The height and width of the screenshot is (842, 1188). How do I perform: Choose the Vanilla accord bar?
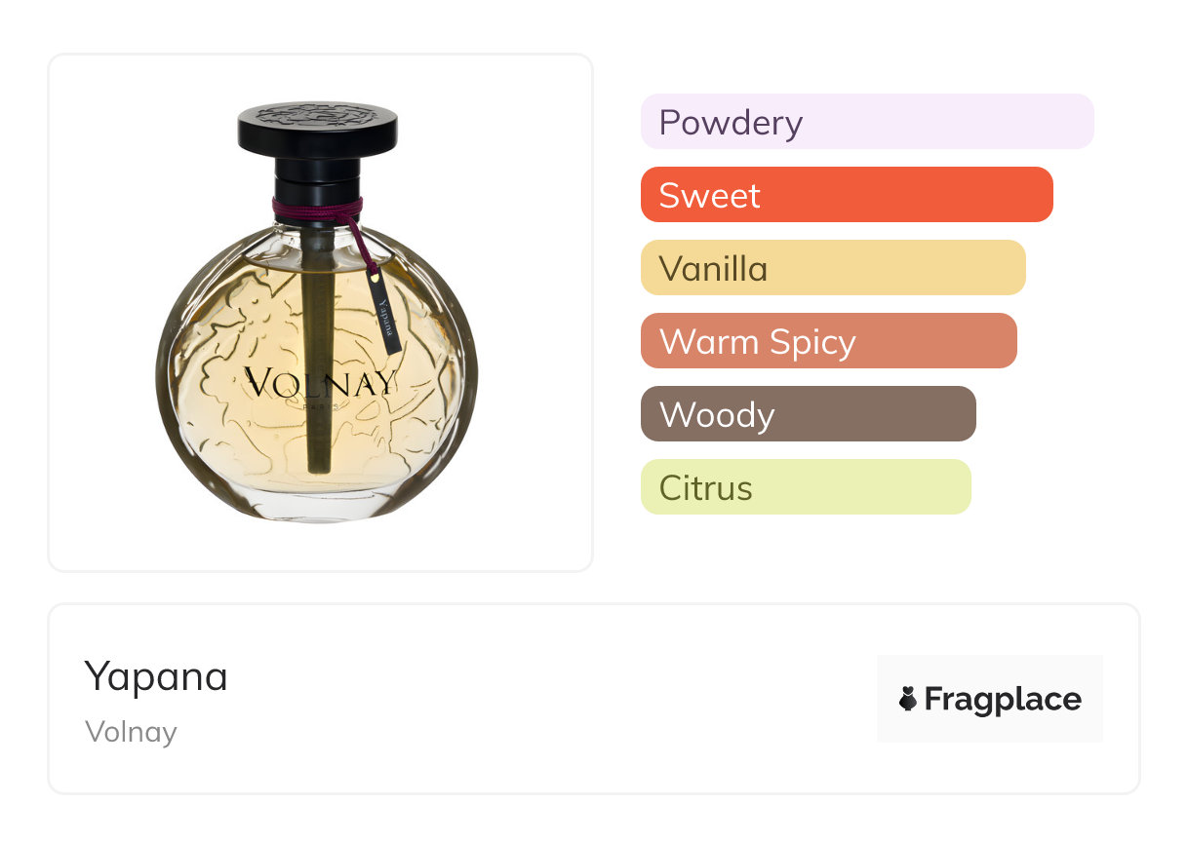point(832,268)
